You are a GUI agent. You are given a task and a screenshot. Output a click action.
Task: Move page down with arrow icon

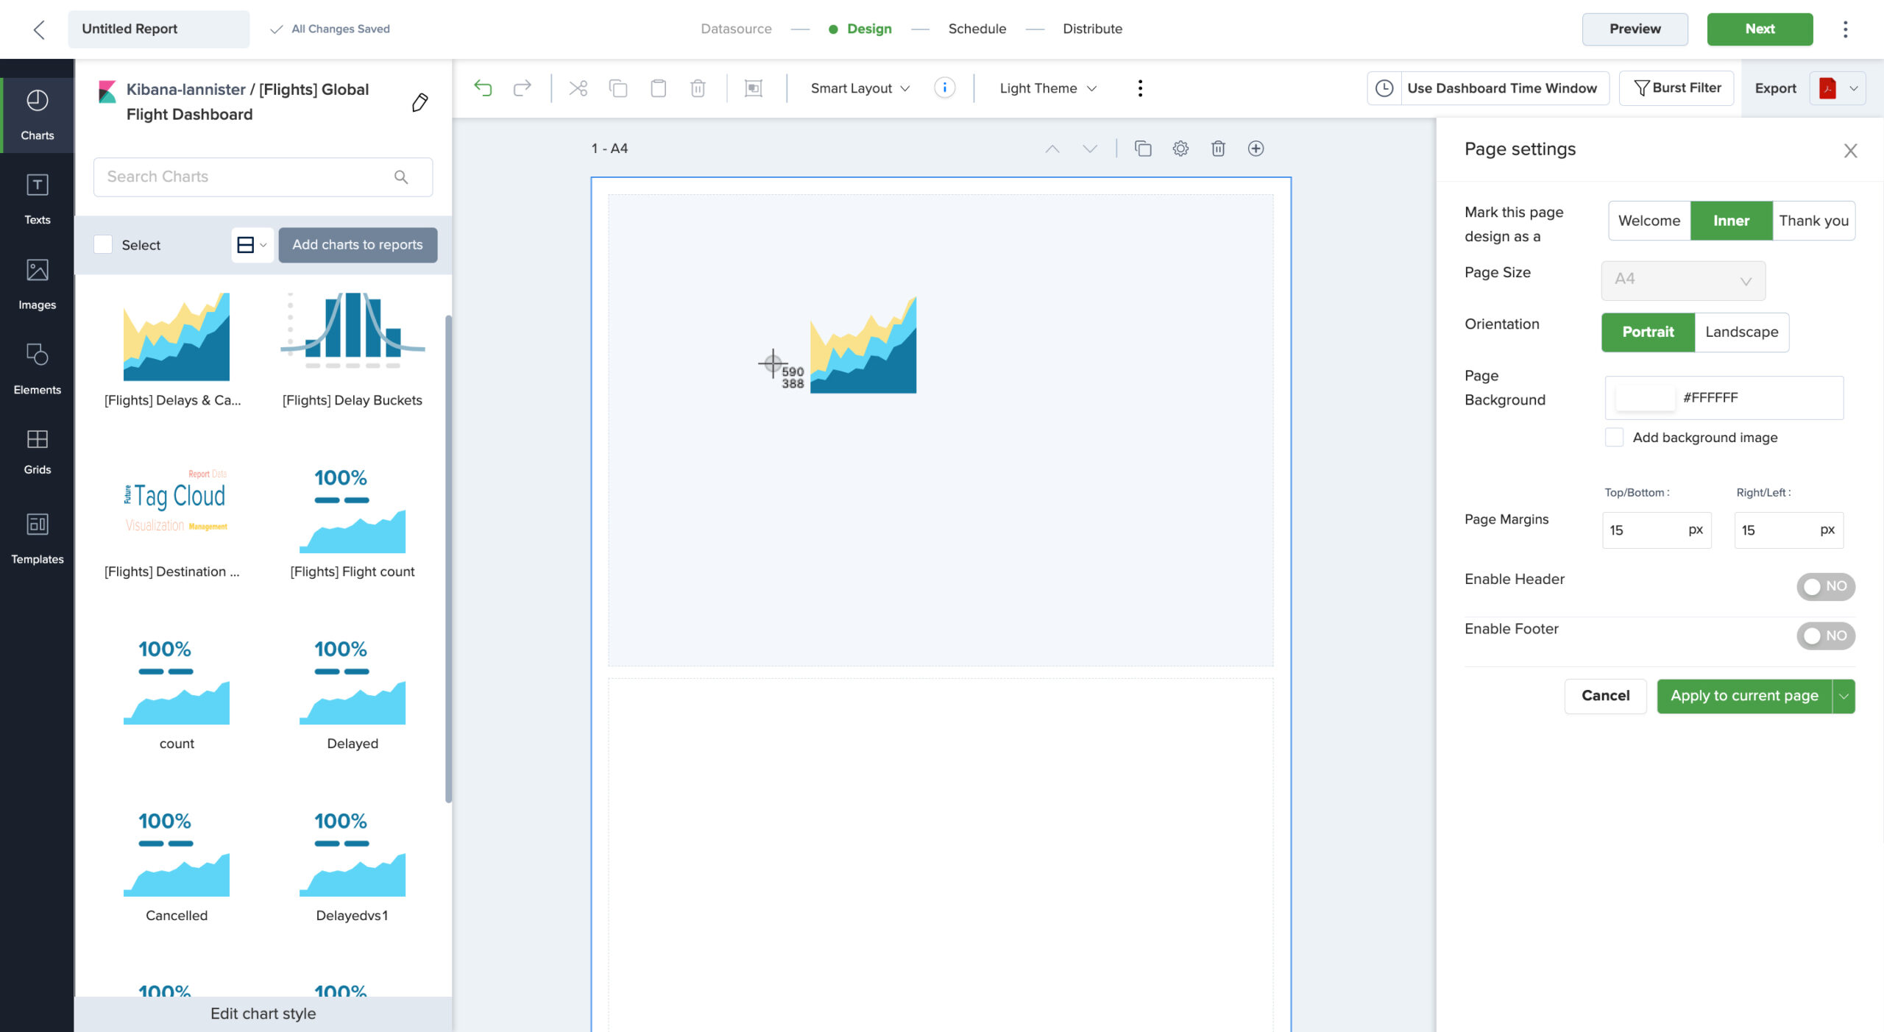pos(1090,149)
